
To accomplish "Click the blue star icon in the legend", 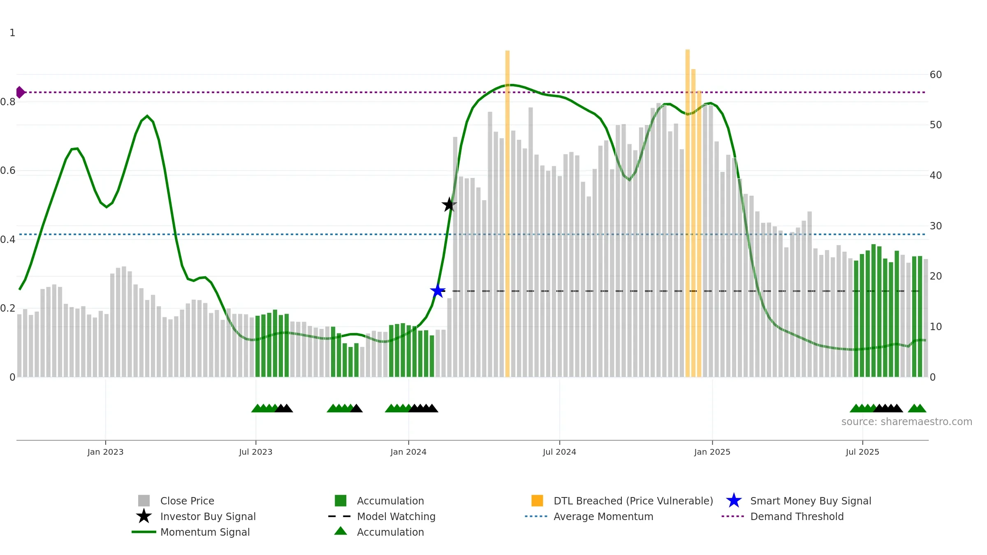I will [x=734, y=501].
